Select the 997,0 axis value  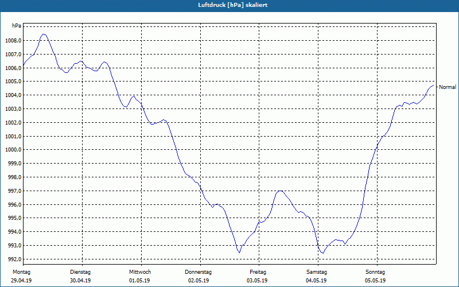point(15,191)
